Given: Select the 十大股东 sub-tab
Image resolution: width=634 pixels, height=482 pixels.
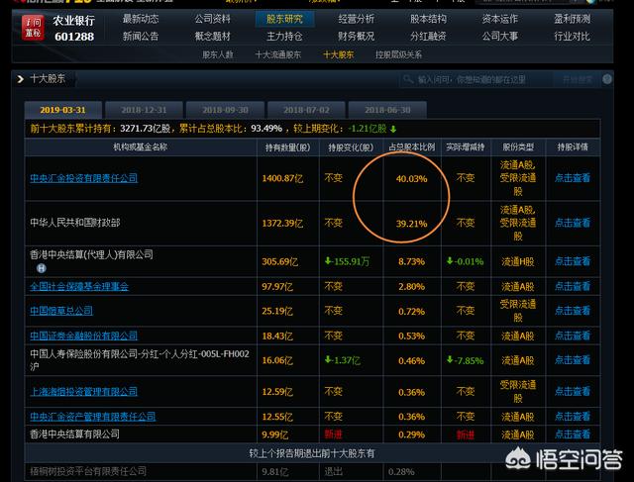Looking at the screenshot, I should point(339,54).
